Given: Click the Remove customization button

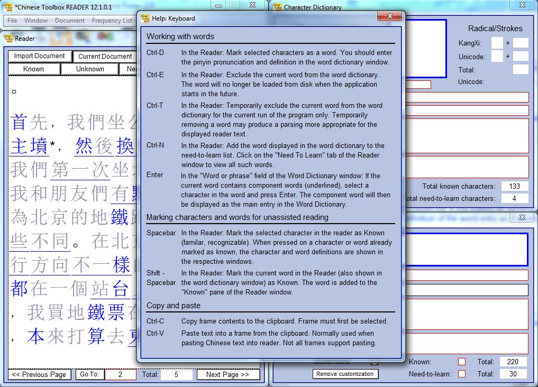Looking at the screenshot, I should [345, 374].
